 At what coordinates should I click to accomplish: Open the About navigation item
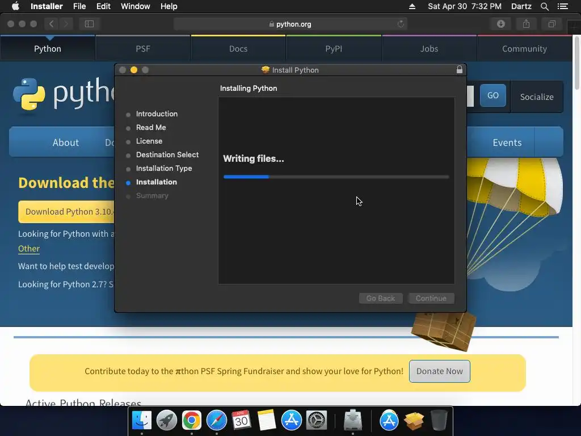(66, 142)
